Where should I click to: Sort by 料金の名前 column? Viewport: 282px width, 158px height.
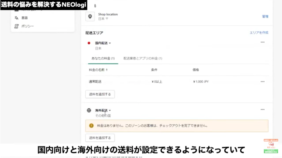[98, 70]
